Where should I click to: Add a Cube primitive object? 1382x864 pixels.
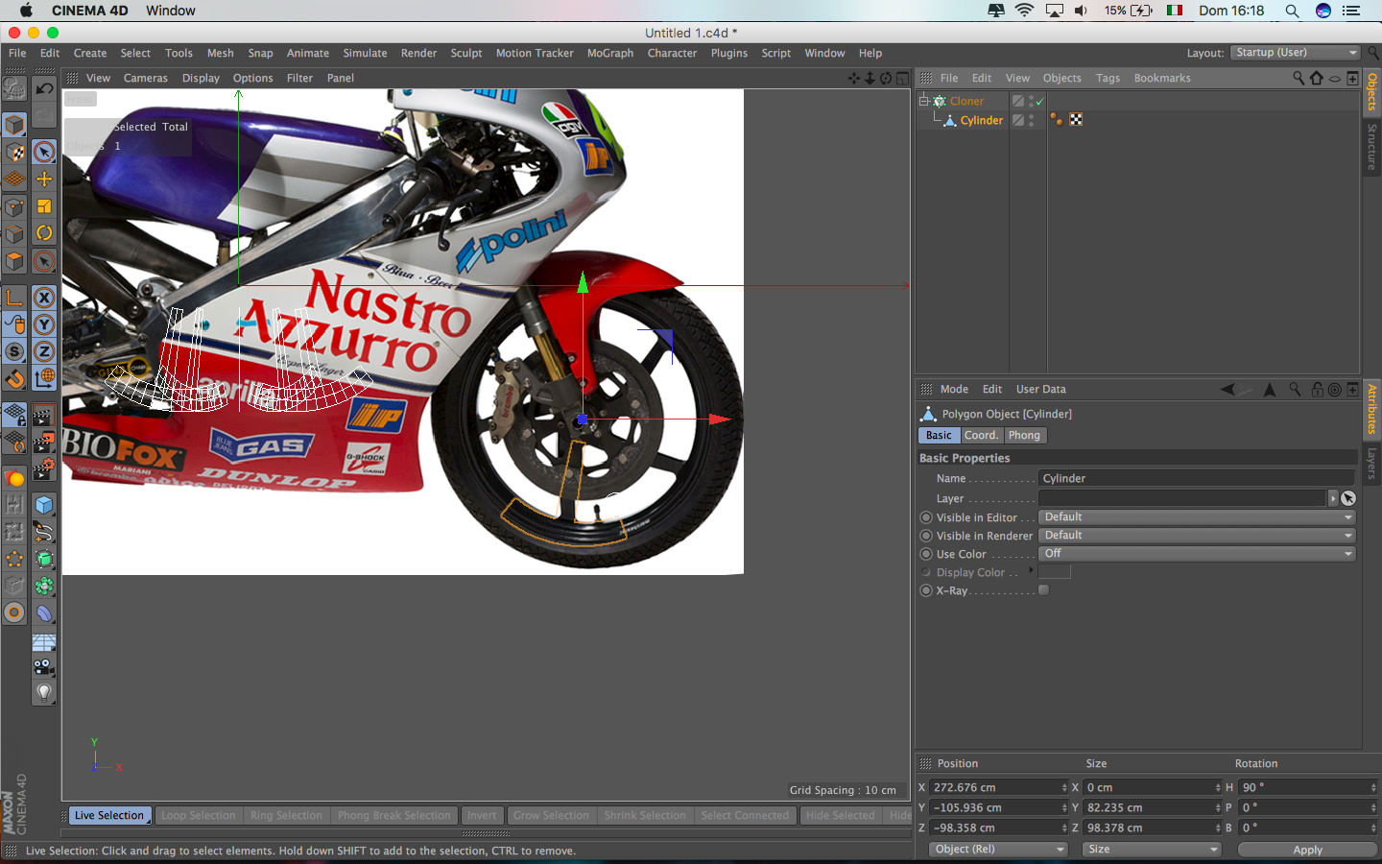pos(44,505)
